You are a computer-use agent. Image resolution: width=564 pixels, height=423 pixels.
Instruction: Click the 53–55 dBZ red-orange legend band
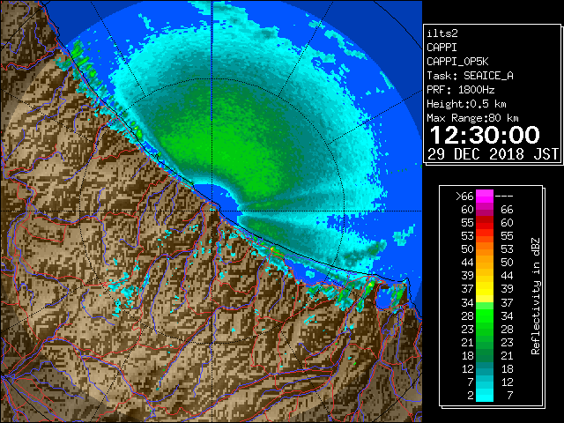[485, 236]
